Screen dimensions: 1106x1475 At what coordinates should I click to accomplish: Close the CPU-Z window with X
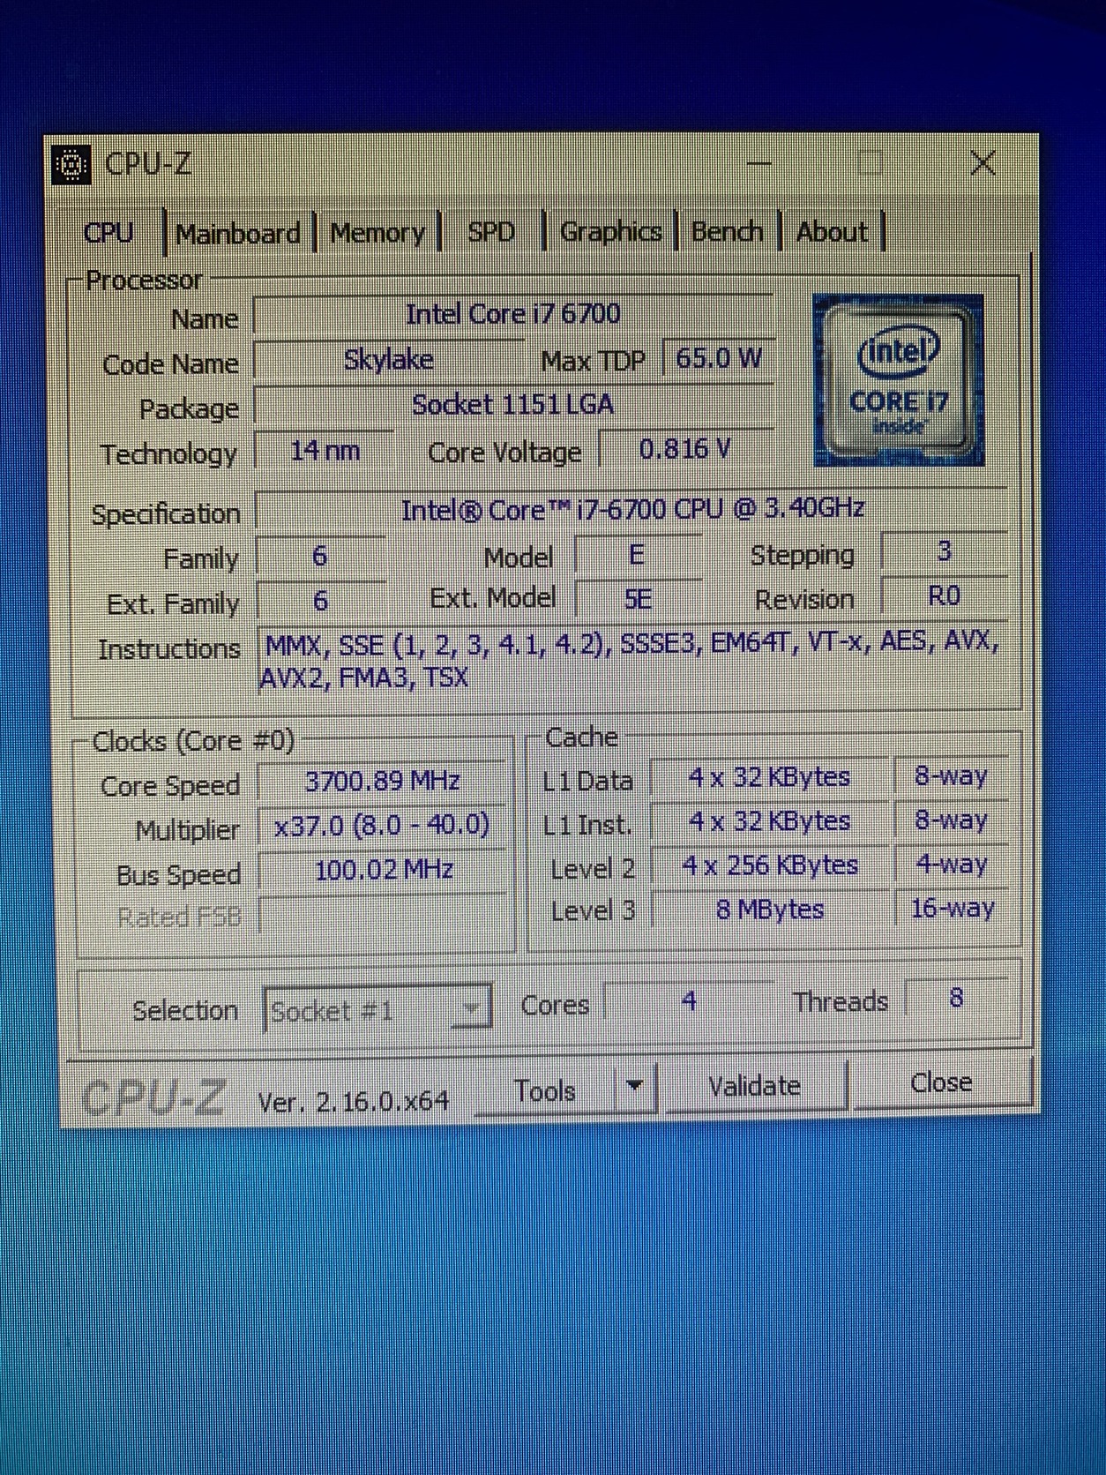(x=983, y=163)
